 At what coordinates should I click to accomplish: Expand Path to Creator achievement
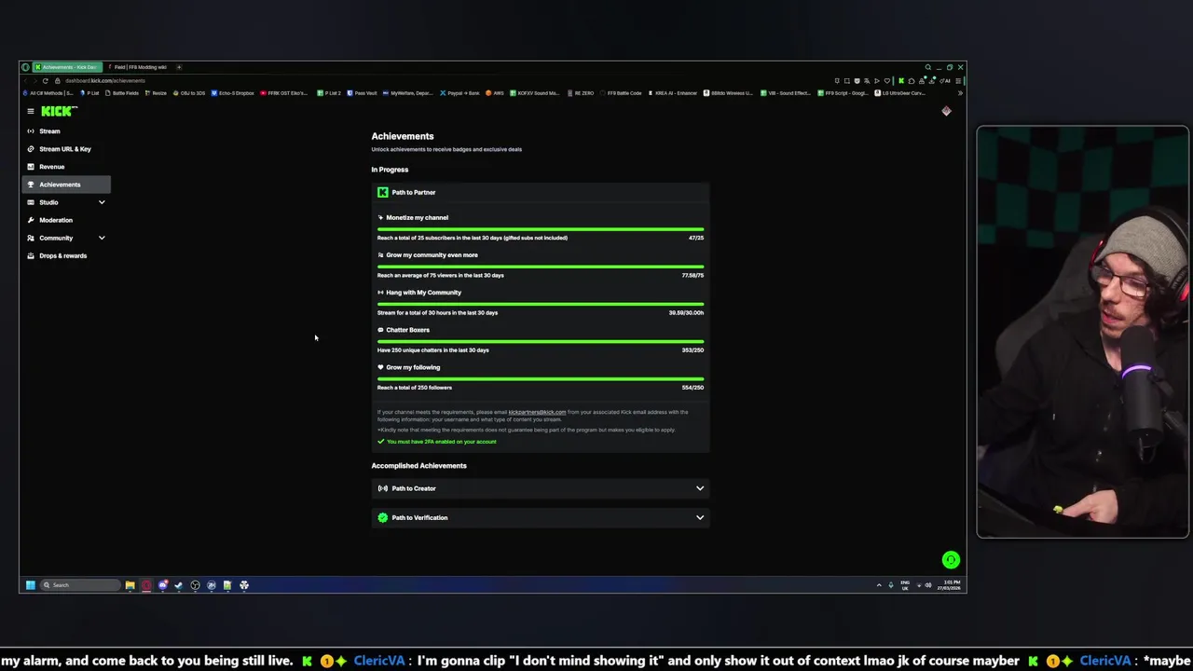[541, 488]
